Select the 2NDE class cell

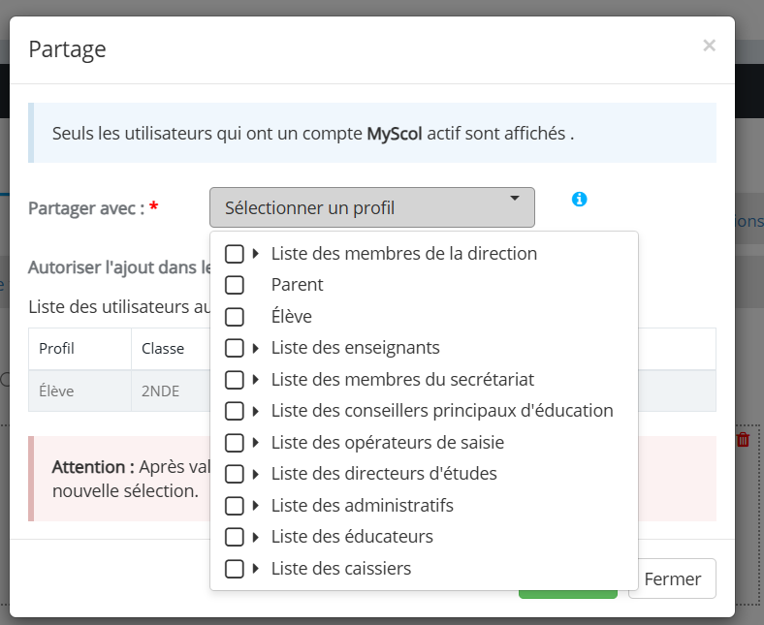(x=171, y=391)
